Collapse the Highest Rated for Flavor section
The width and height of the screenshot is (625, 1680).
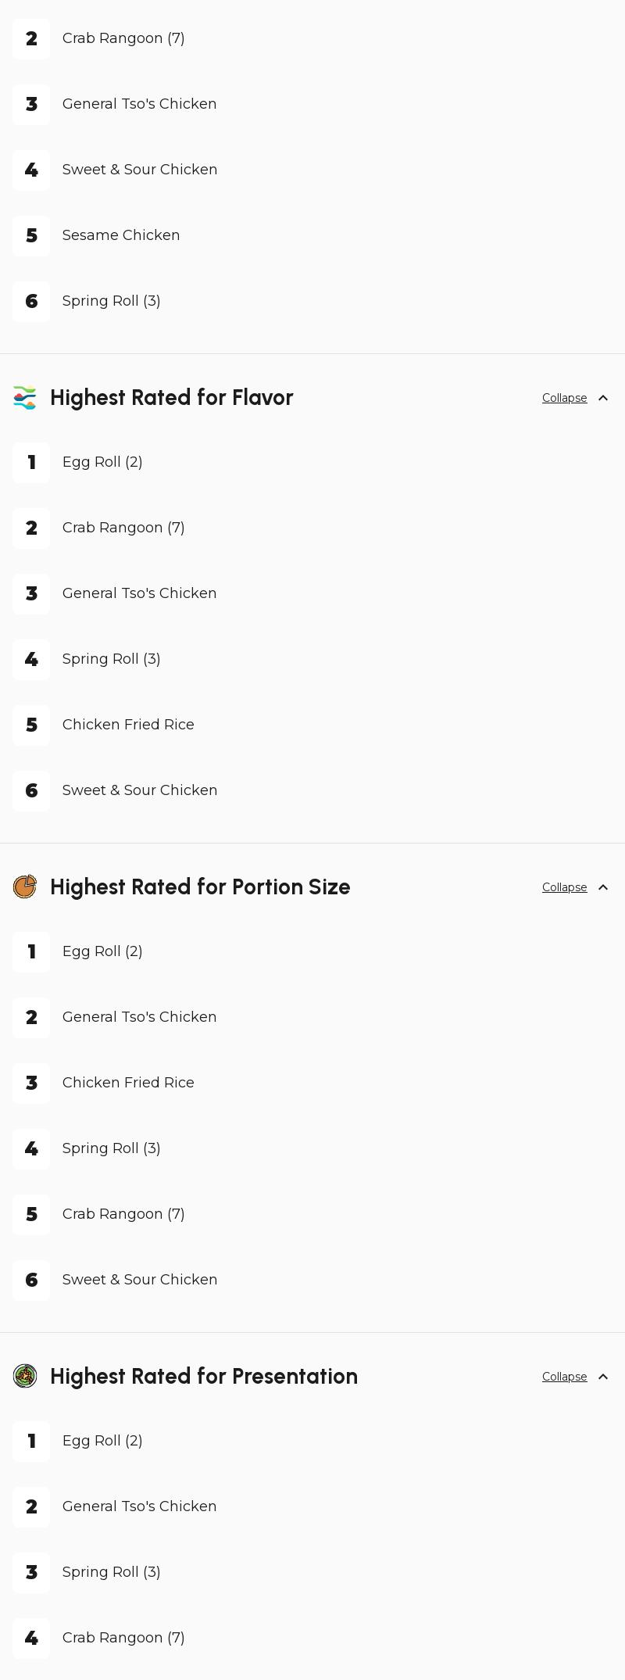[564, 398]
